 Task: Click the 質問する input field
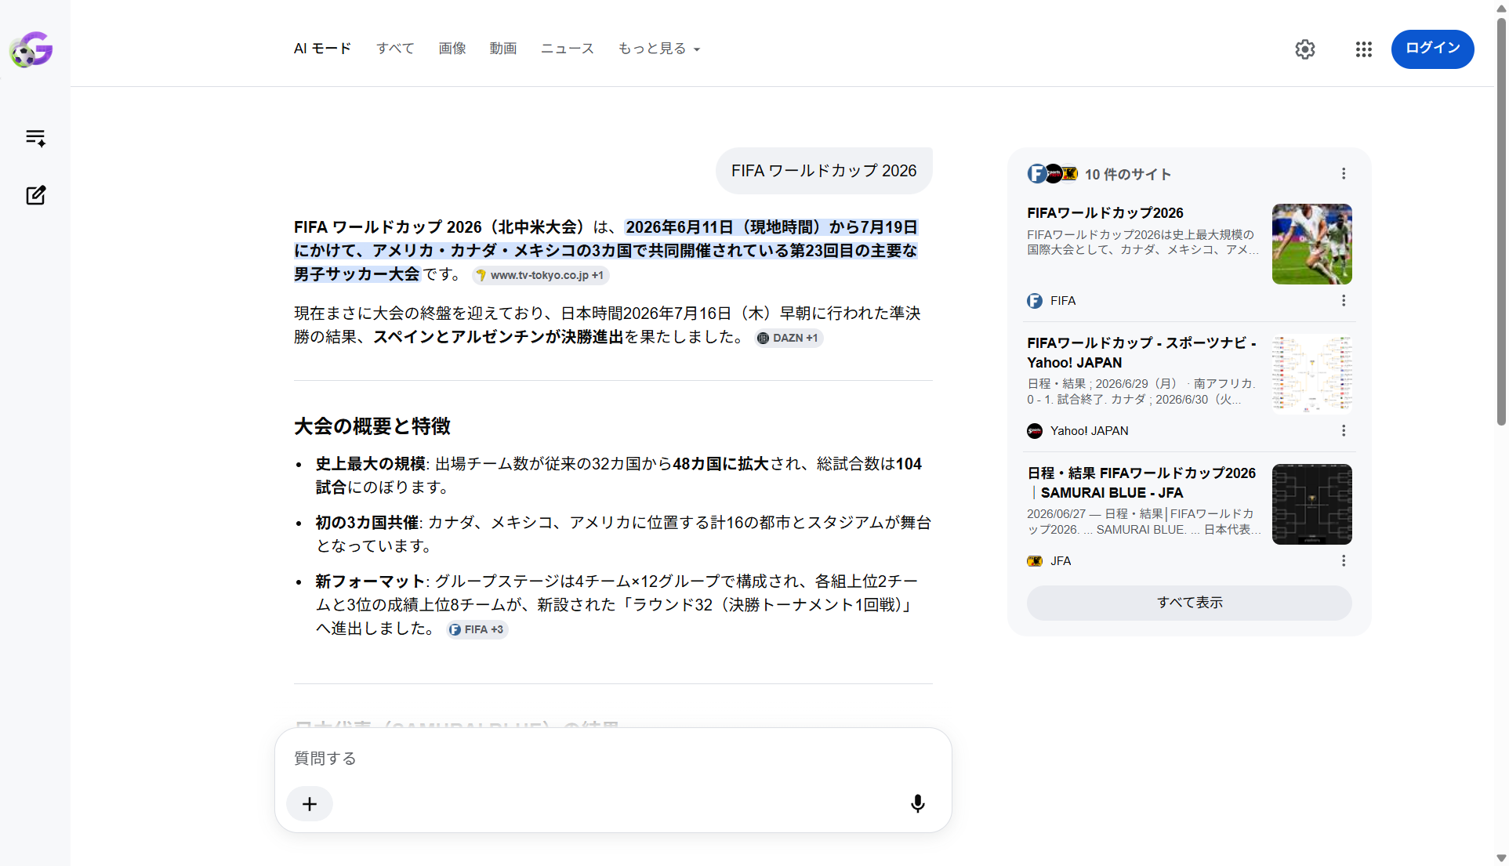[613, 758]
